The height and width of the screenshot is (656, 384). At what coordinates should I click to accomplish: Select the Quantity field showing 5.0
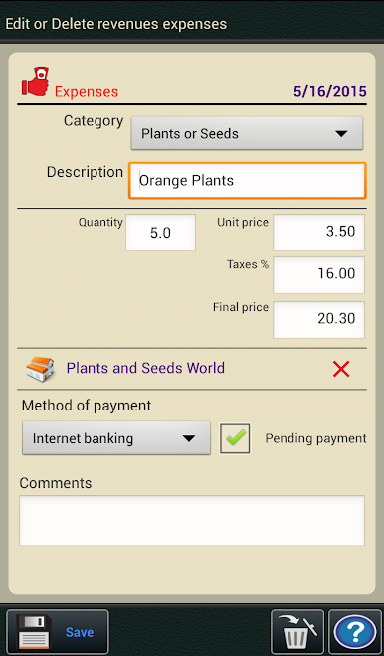pos(160,233)
